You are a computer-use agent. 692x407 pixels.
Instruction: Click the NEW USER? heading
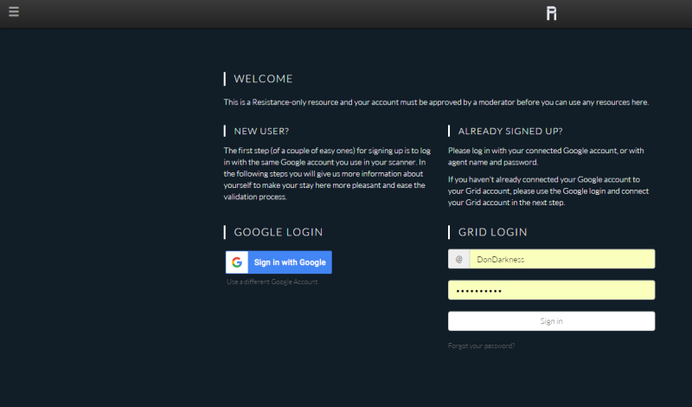tap(261, 132)
